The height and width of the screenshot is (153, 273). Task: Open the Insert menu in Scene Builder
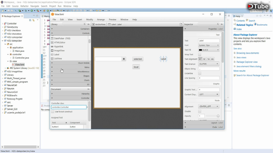click(79, 20)
